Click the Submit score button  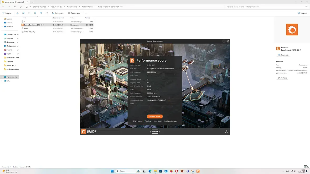pos(155,116)
